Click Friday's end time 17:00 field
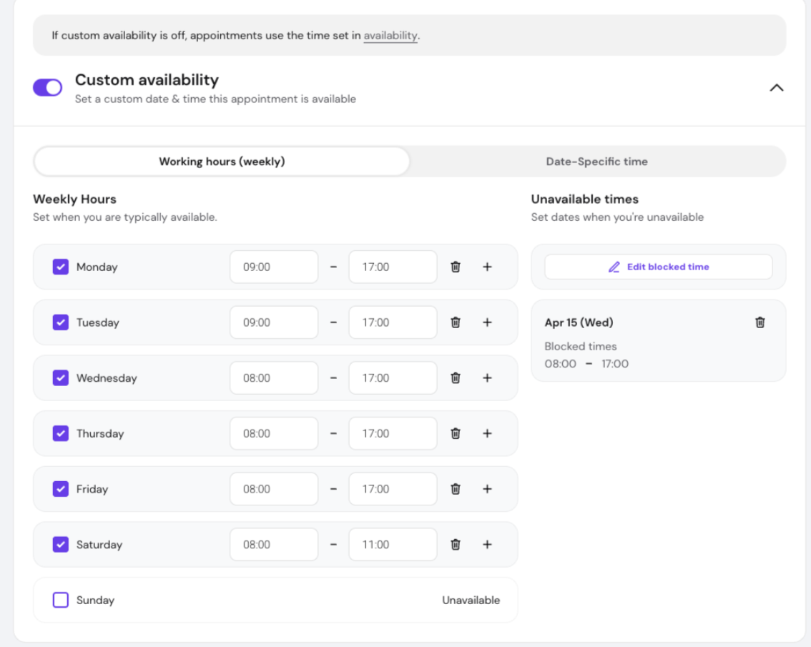 point(393,489)
